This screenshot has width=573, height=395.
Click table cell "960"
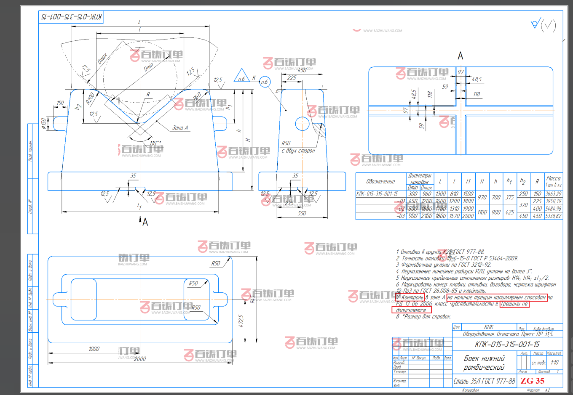[x=427, y=194]
